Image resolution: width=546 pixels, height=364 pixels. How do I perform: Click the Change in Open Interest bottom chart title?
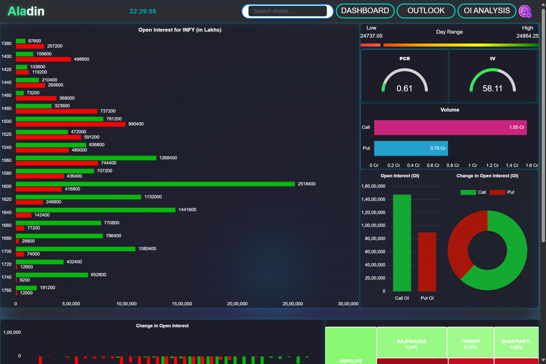(162, 326)
